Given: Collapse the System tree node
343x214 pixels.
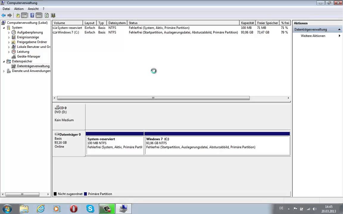Looking at the screenshot, I should [x=4, y=28].
